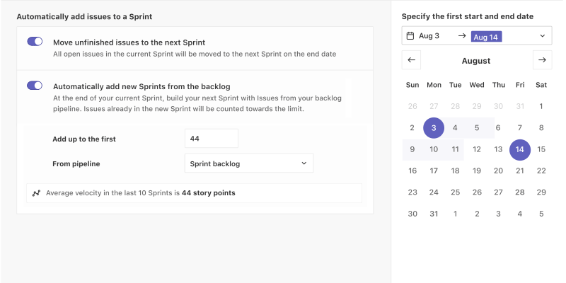Select August 14 on the calendar
This screenshot has height=283, width=566.
(520, 149)
